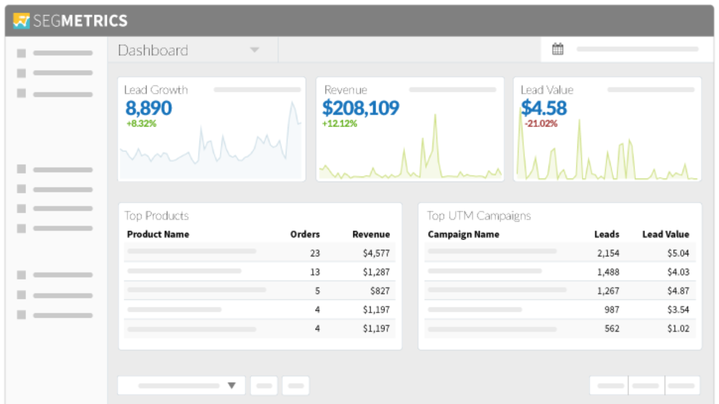
Task: Click the Revenue $208,109 figure
Action: pos(360,107)
